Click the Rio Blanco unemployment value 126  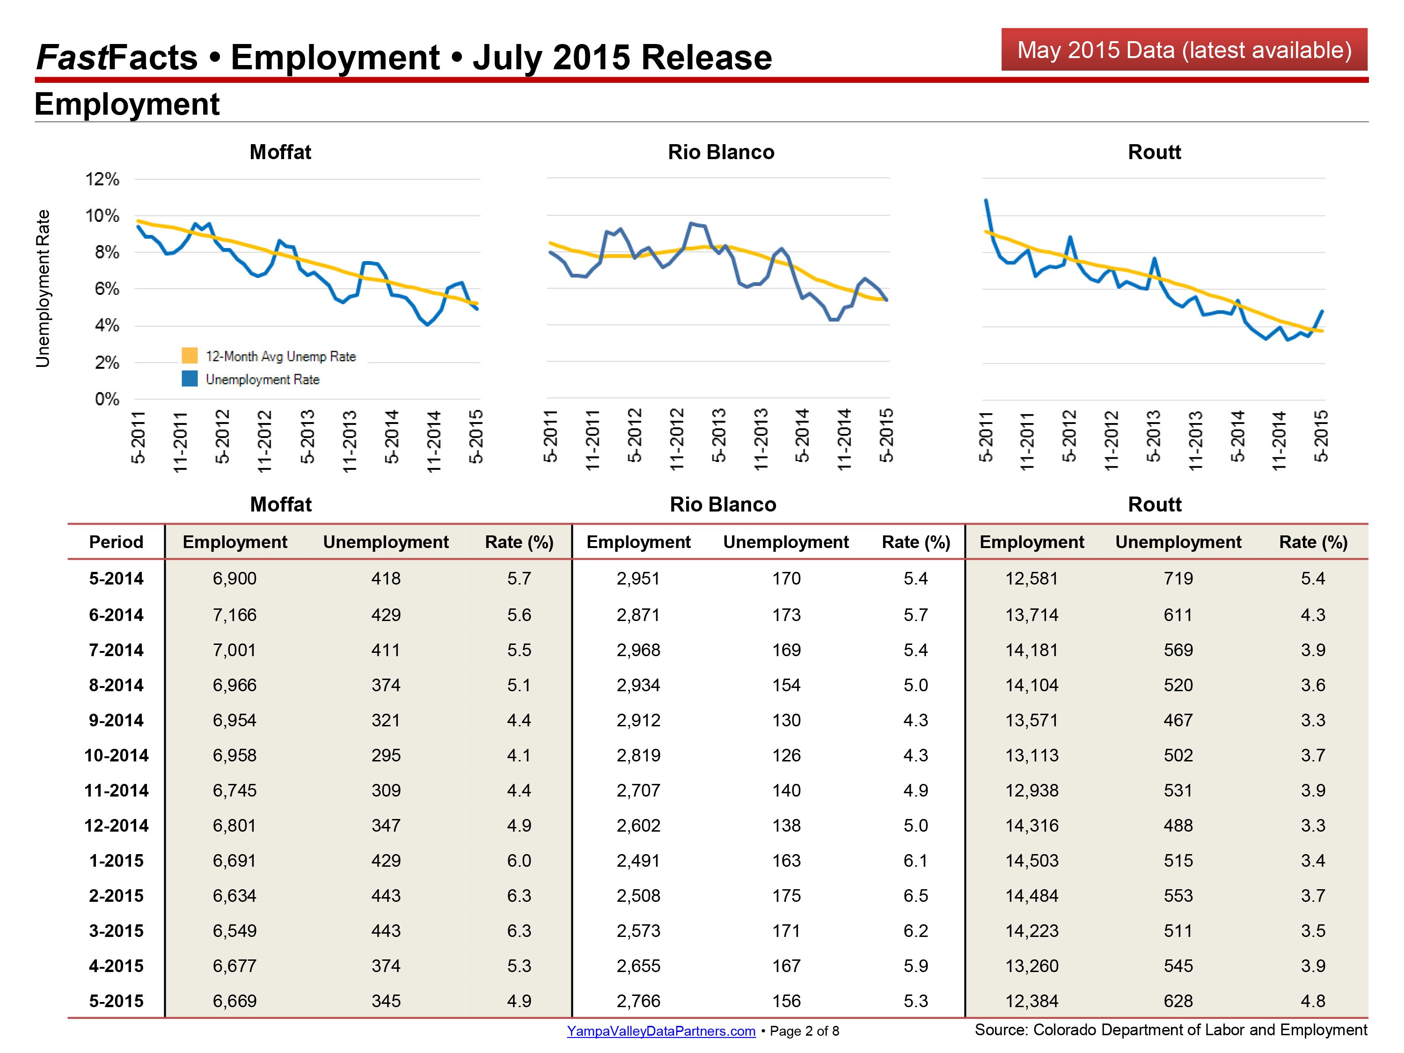tap(786, 755)
